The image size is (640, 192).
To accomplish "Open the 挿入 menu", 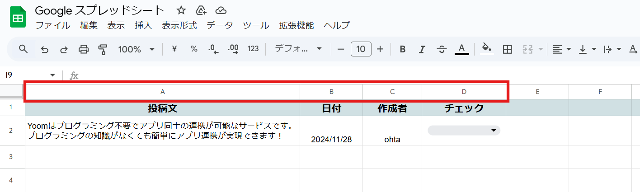I will [x=143, y=25].
